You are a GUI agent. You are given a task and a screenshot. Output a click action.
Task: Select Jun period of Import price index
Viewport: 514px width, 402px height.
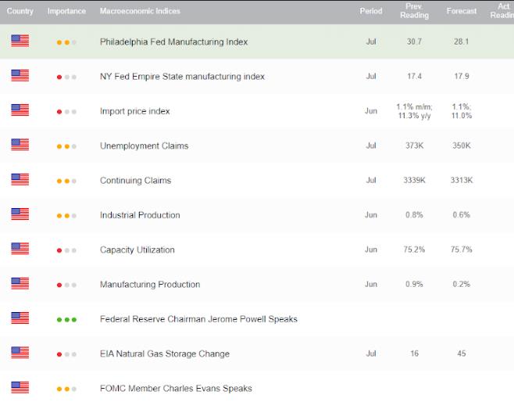coord(371,111)
